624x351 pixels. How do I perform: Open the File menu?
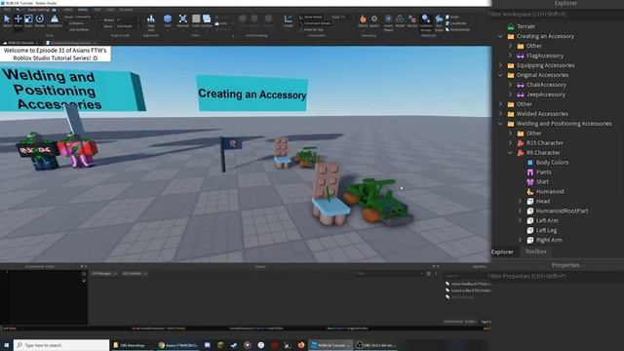coord(7,10)
